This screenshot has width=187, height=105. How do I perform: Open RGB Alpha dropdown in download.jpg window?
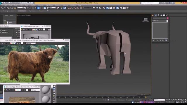pyautogui.click(x=35, y=90)
